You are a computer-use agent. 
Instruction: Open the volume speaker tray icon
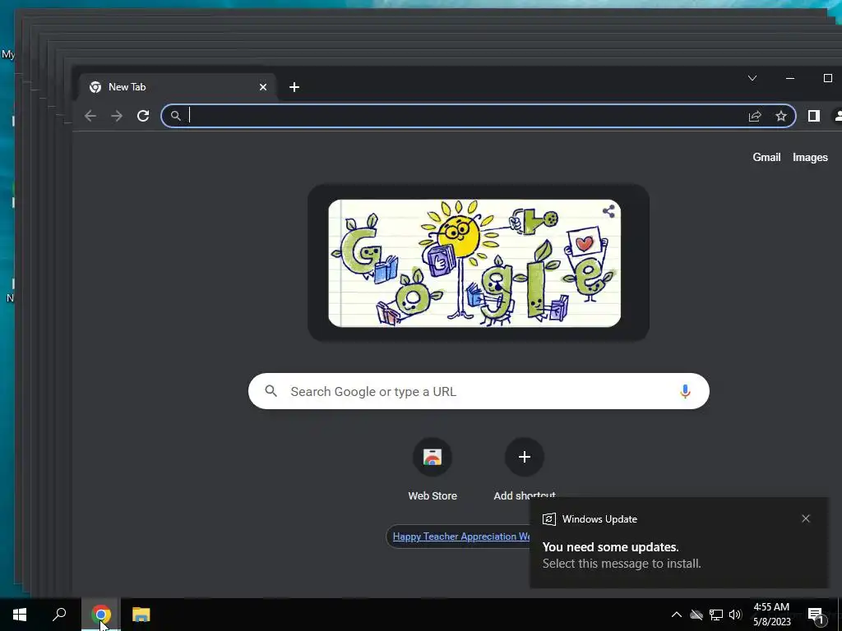[735, 615]
